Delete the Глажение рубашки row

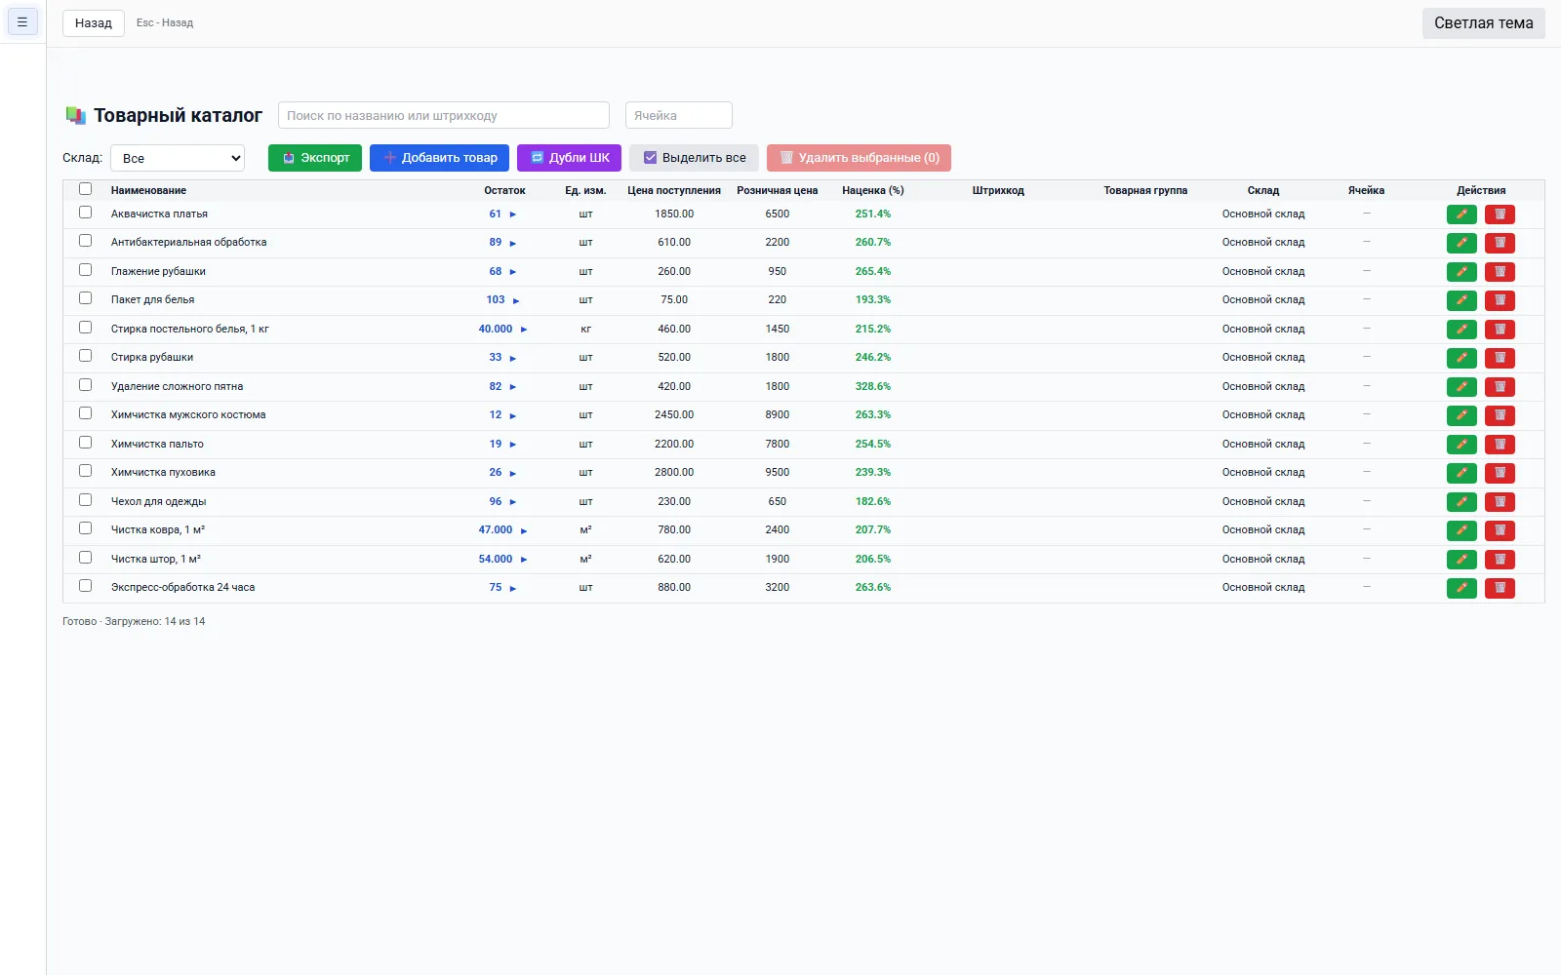pyautogui.click(x=1500, y=272)
